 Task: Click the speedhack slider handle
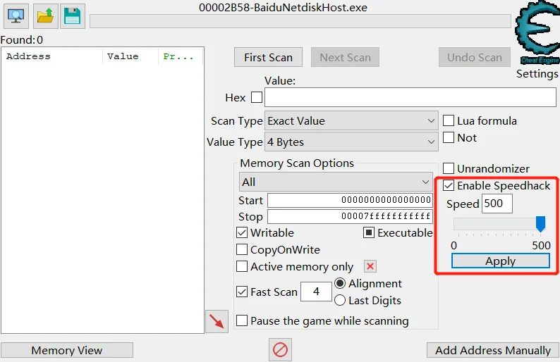(x=541, y=224)
